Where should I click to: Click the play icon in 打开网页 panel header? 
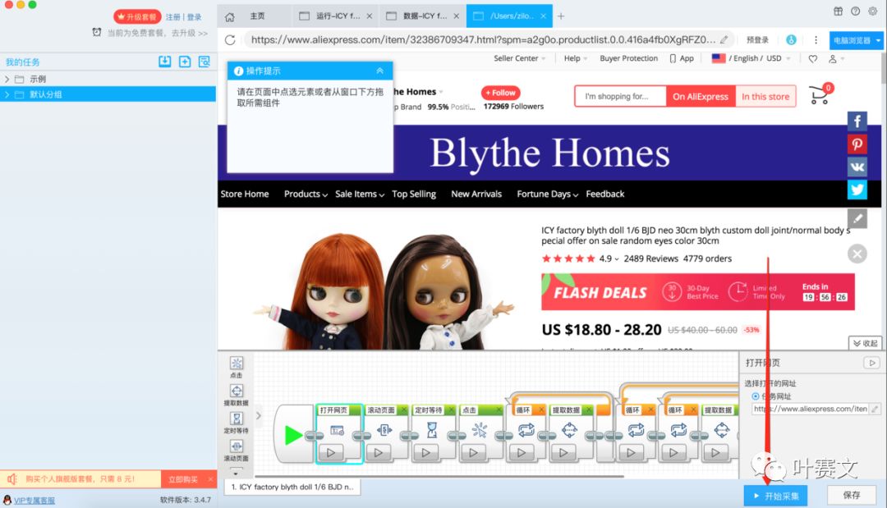(x=871, y=363)
